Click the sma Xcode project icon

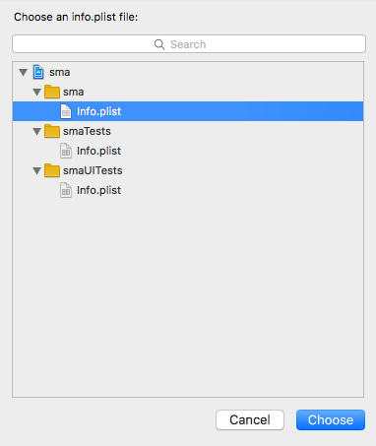(38, 72)
